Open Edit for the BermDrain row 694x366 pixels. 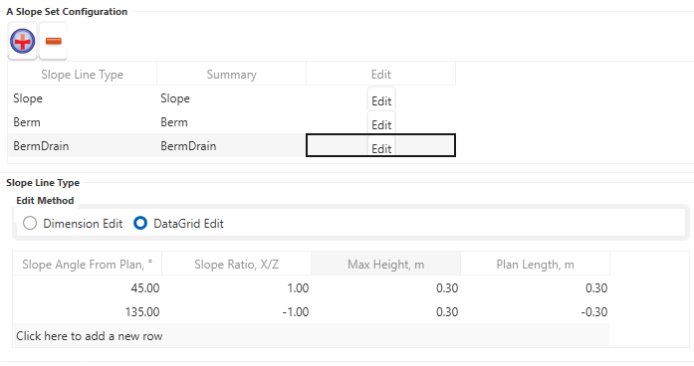[381, 147]
